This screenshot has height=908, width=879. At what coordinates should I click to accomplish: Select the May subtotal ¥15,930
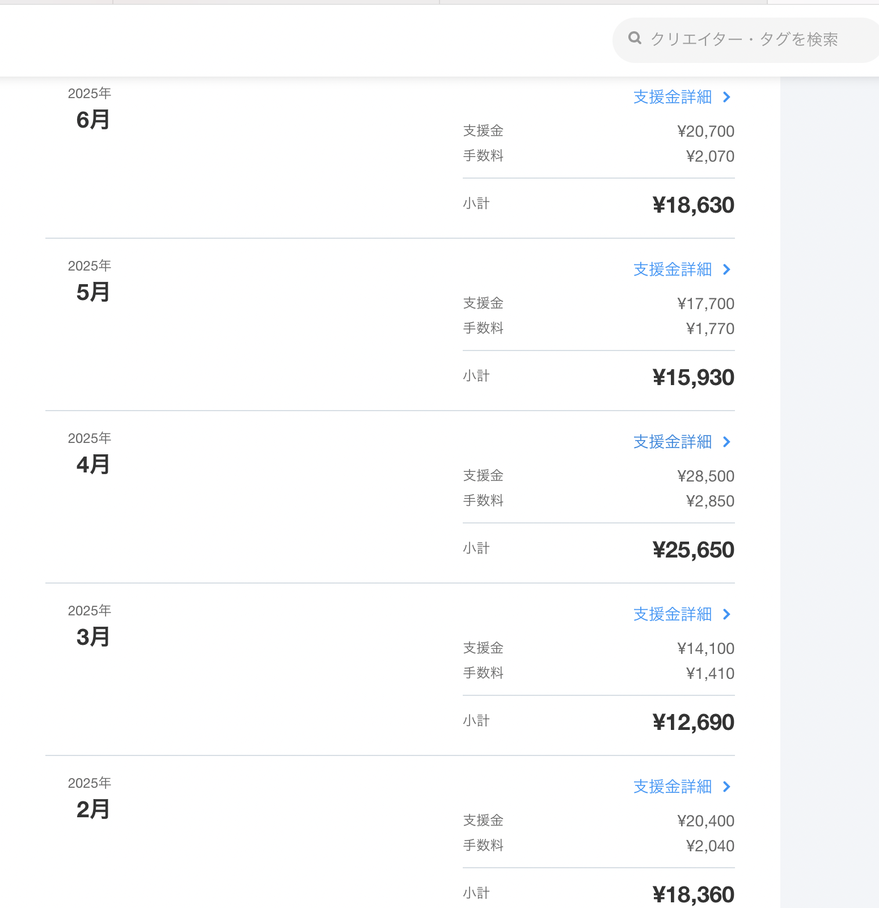pos(694,378)
